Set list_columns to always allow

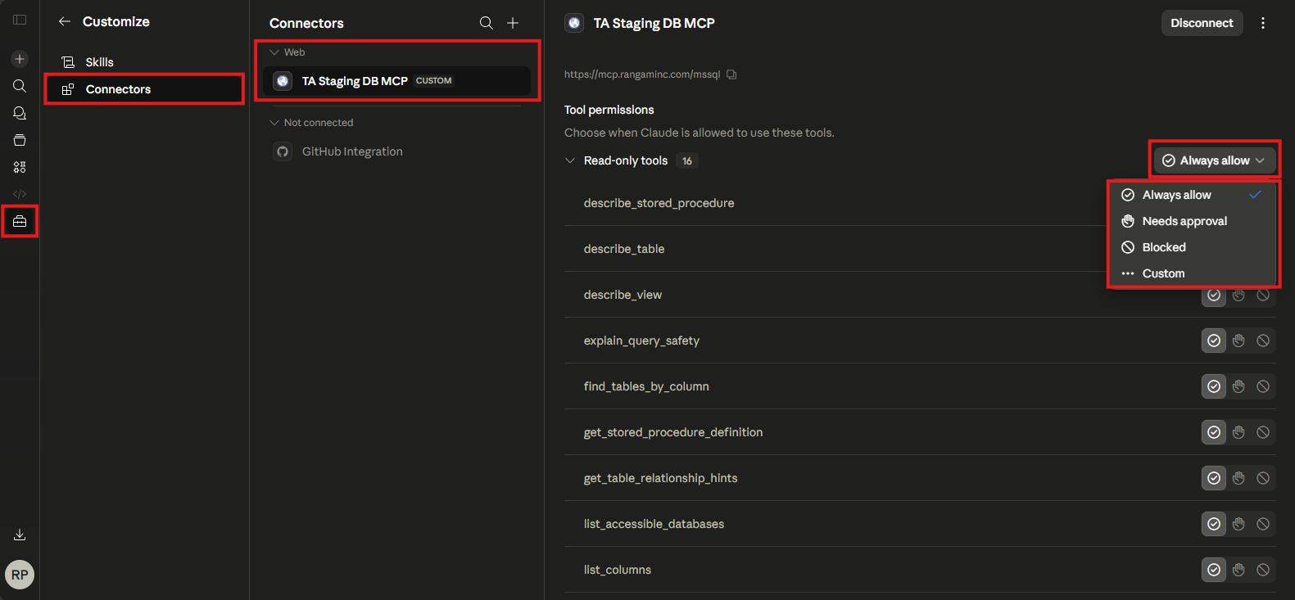(x=1214, y=570)
